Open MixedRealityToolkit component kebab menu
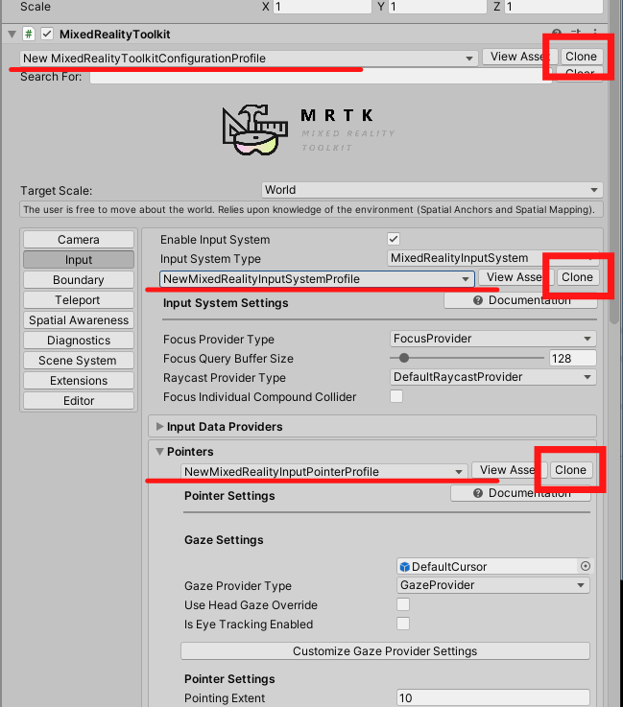This screenshot has width=623, height=707. click(595, 33)
